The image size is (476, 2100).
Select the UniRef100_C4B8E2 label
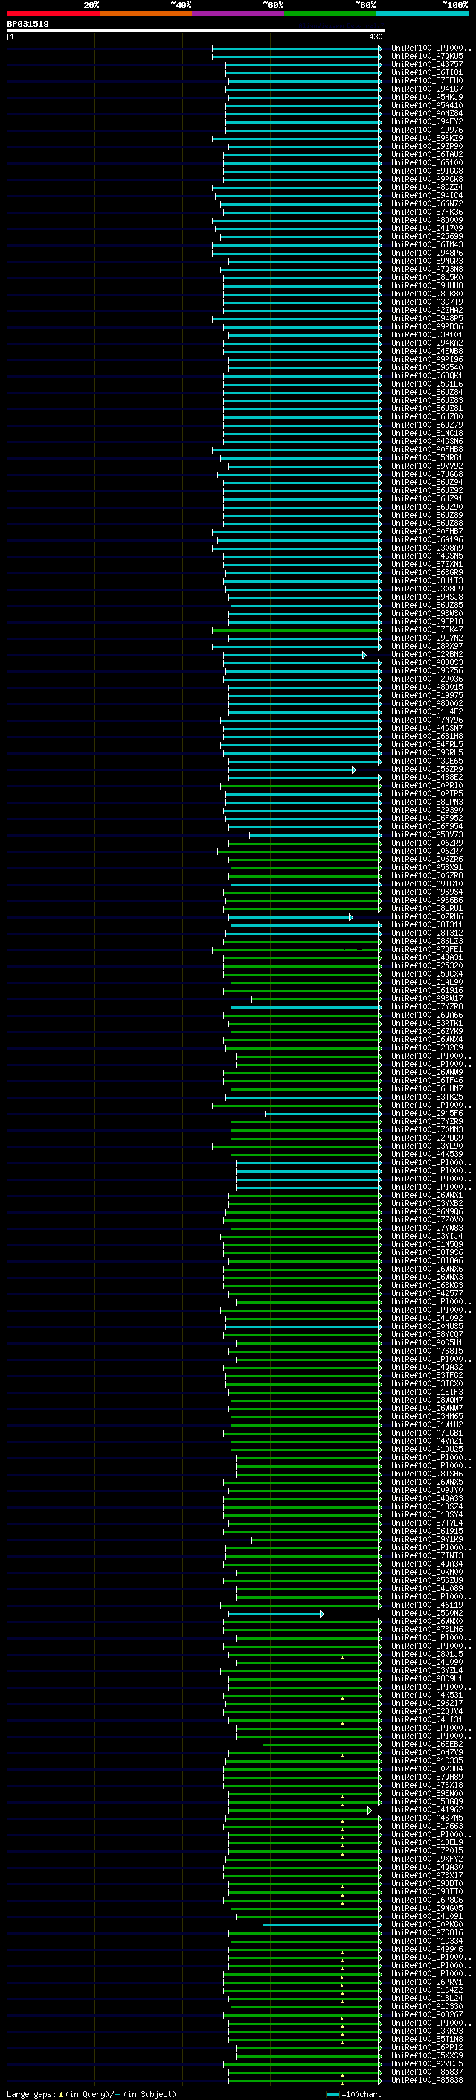(x=426, y=777)
